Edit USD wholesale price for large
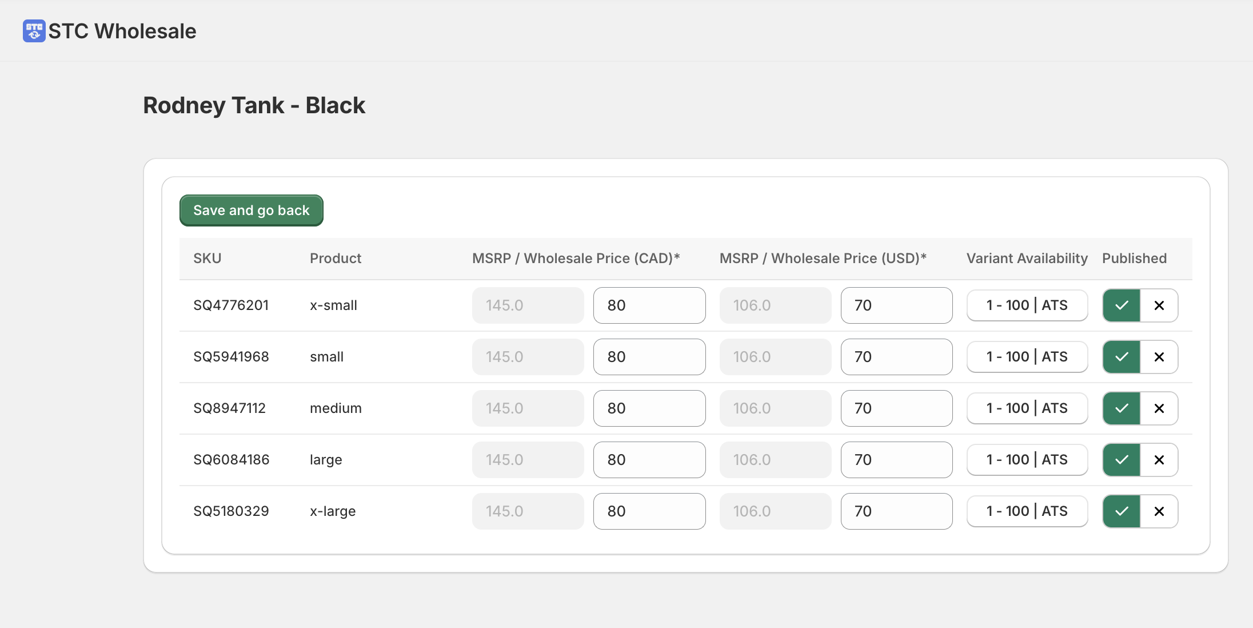 click(896, 460)
